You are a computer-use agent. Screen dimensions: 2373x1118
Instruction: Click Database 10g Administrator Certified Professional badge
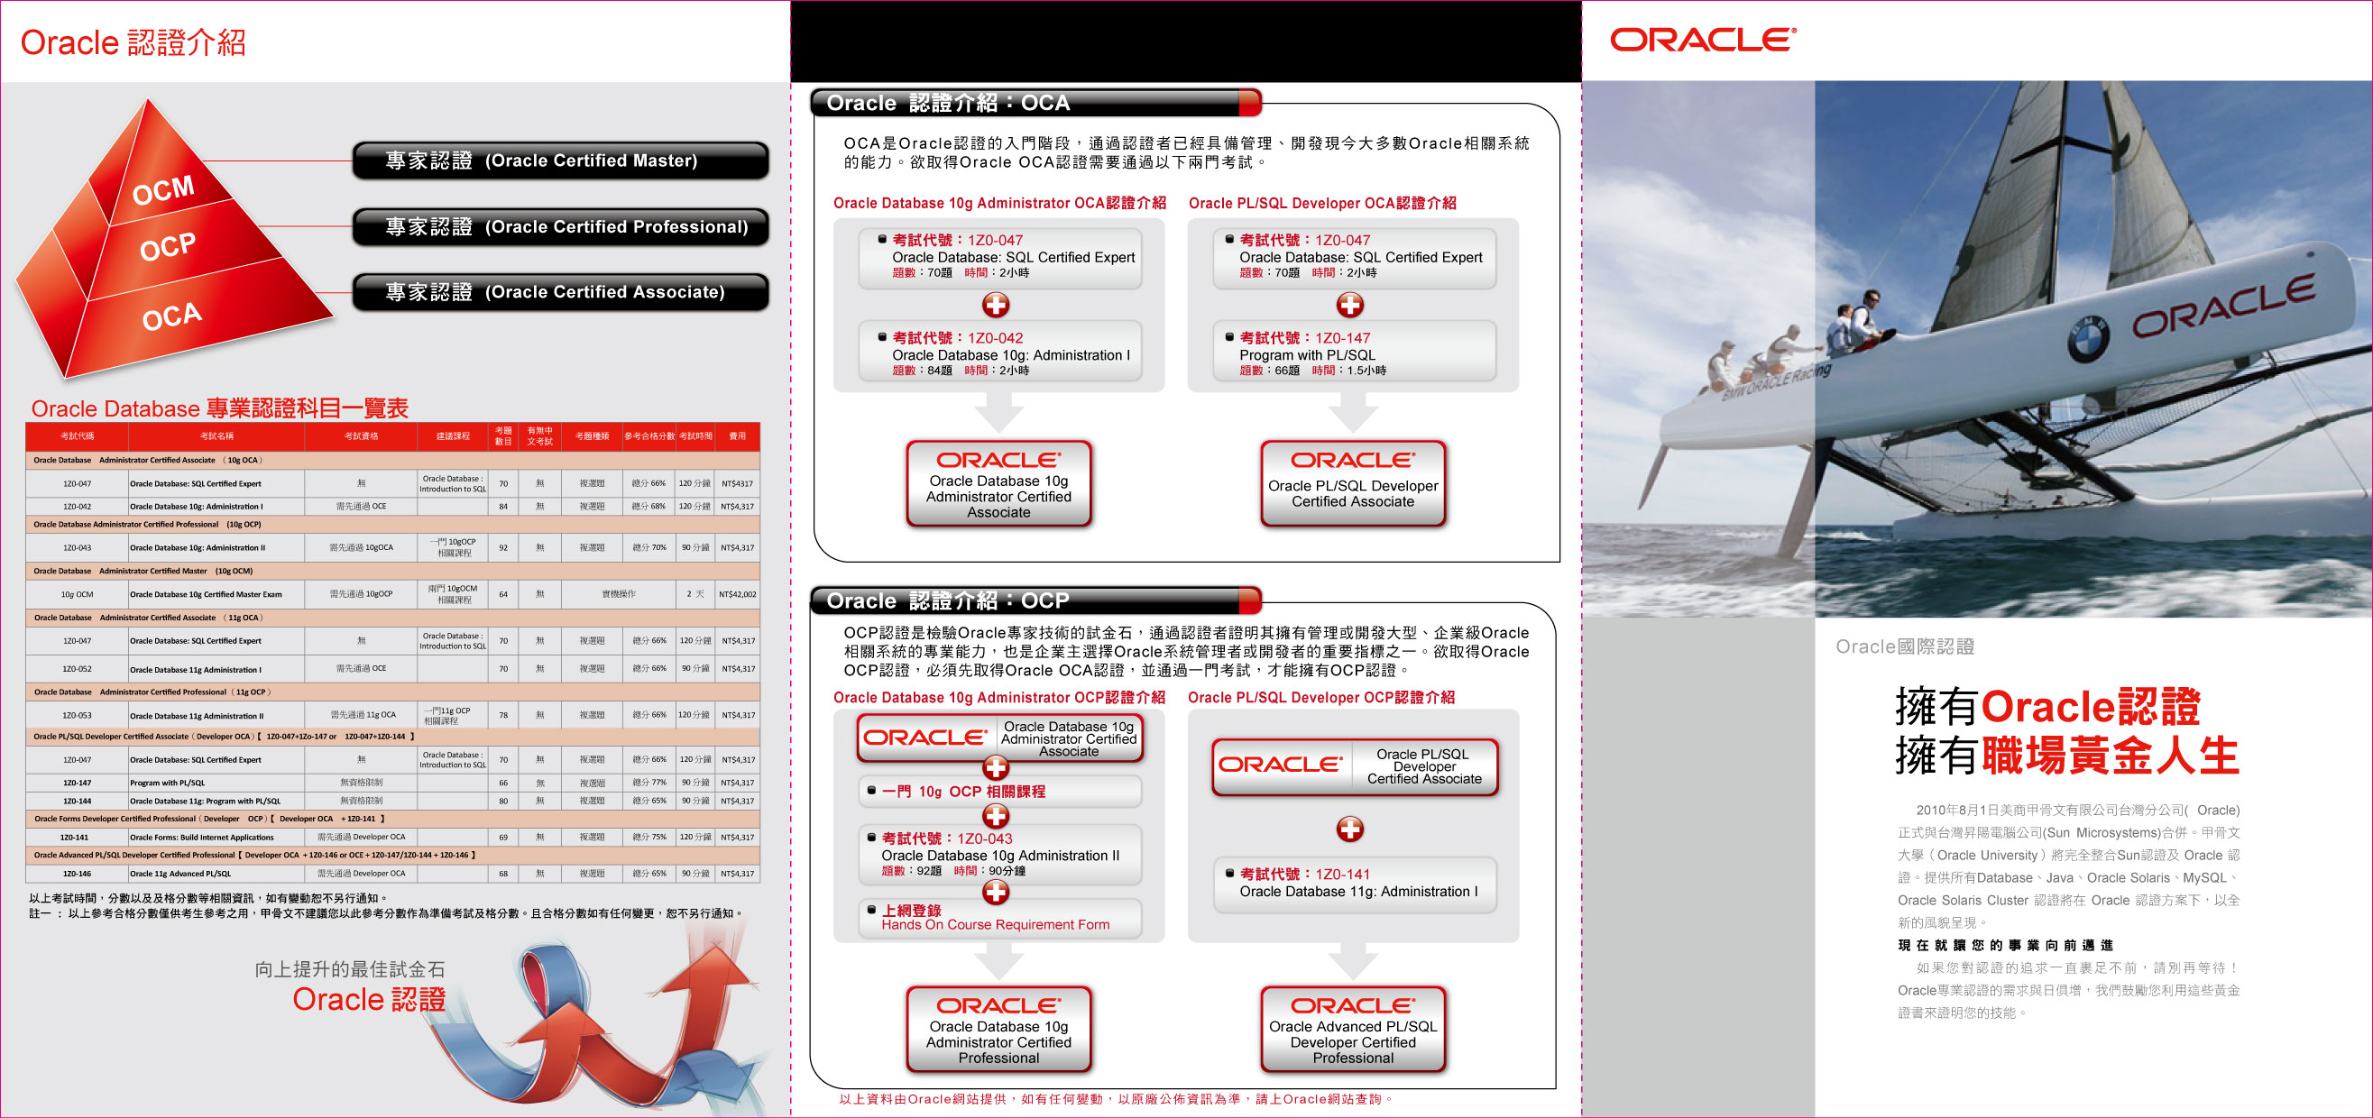(x=998, y=1030)
